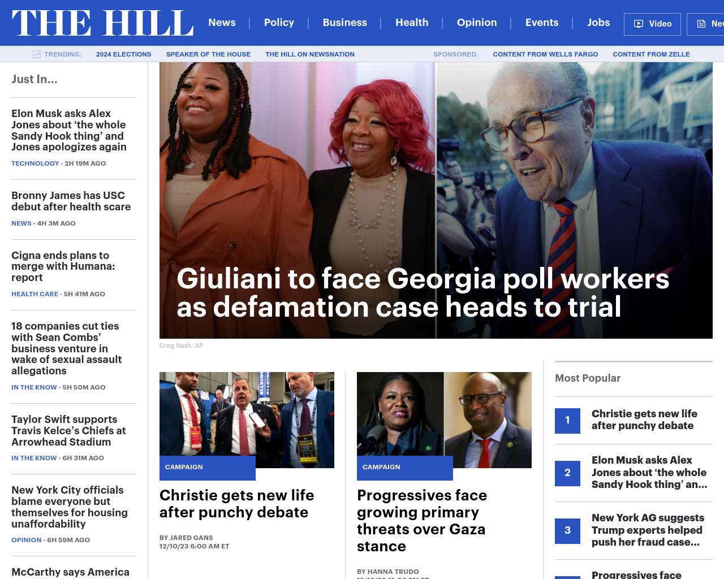Click the Campaign tag on Progressives story

(x=381, y=467)
